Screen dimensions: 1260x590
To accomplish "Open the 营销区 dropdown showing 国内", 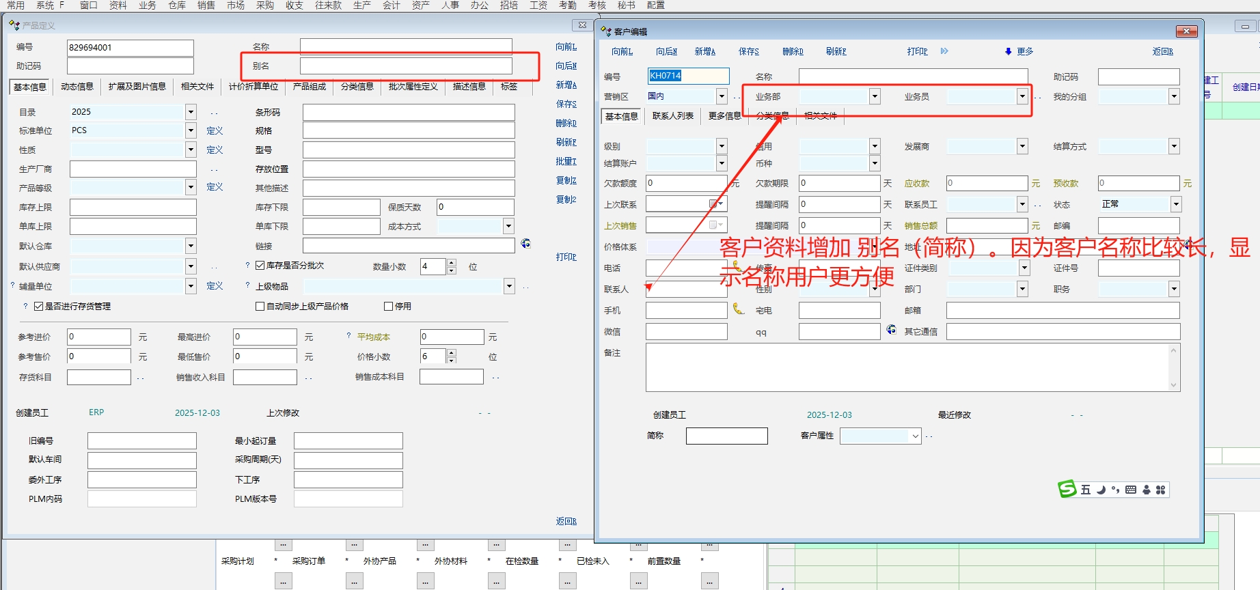I will 722,96.
